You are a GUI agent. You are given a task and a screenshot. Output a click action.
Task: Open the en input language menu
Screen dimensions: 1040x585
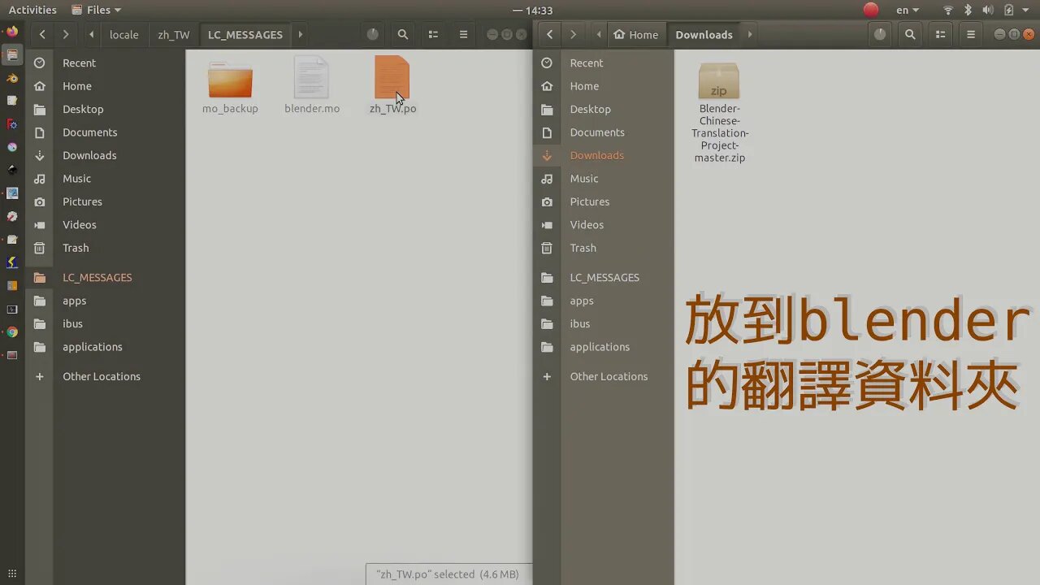click(x=908, y=10)
